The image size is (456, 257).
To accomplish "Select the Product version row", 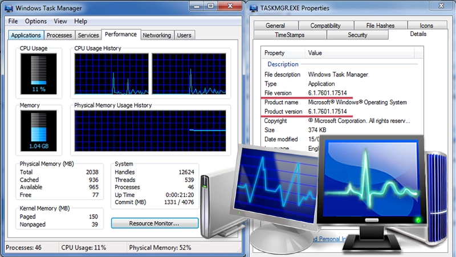I will [x=342, y=111].
